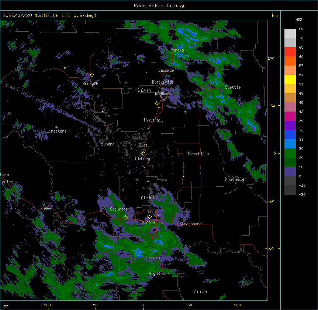Screen dimensions: 318x310
Task: Pick the orange 57-60 dBZ legend swatch
Action: 290,61
